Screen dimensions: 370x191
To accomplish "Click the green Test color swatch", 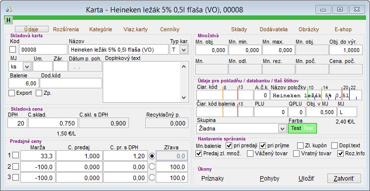I will [302, 128].
